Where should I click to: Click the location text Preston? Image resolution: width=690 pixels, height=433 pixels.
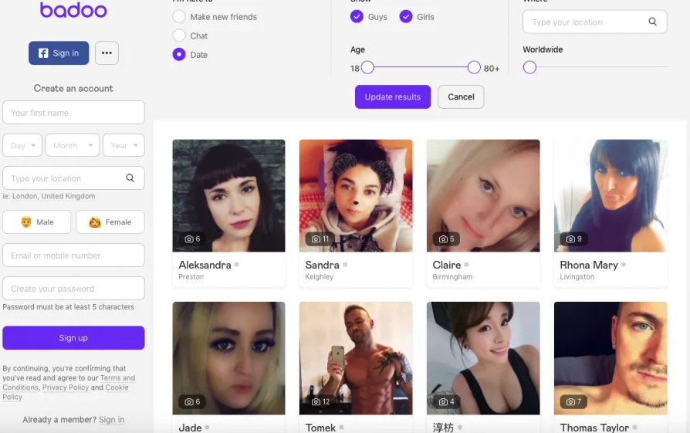tap(191, 277)
